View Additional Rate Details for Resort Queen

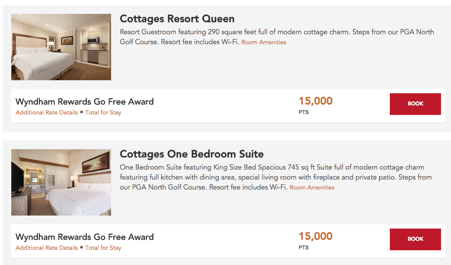46,112
